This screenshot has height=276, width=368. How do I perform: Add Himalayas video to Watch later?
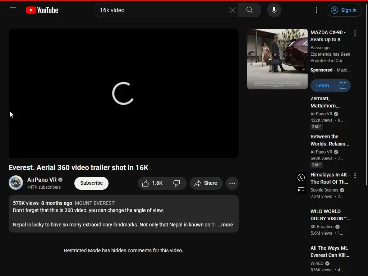point(301,178)
